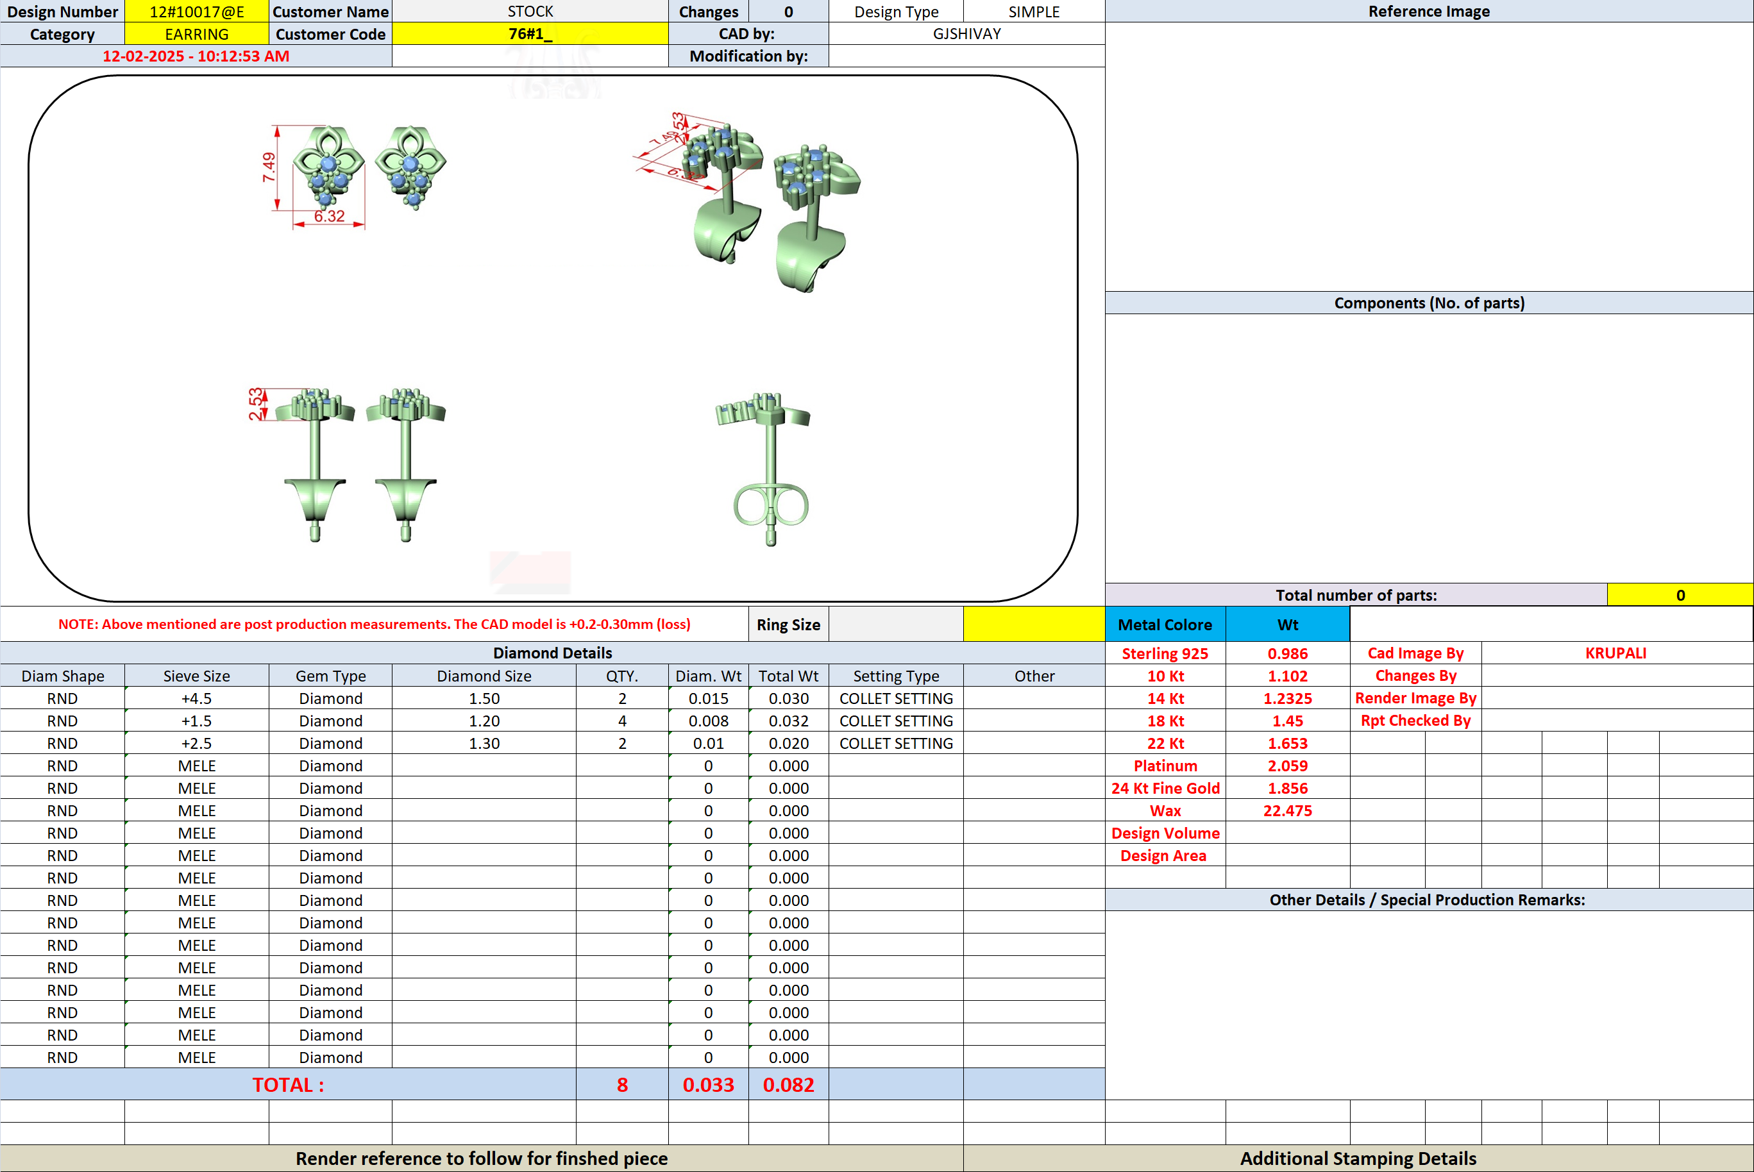Viewport: 1754px width, 1172px height.
Task: Click the Components (No. of parts) header
Action: coord(1429,303)
